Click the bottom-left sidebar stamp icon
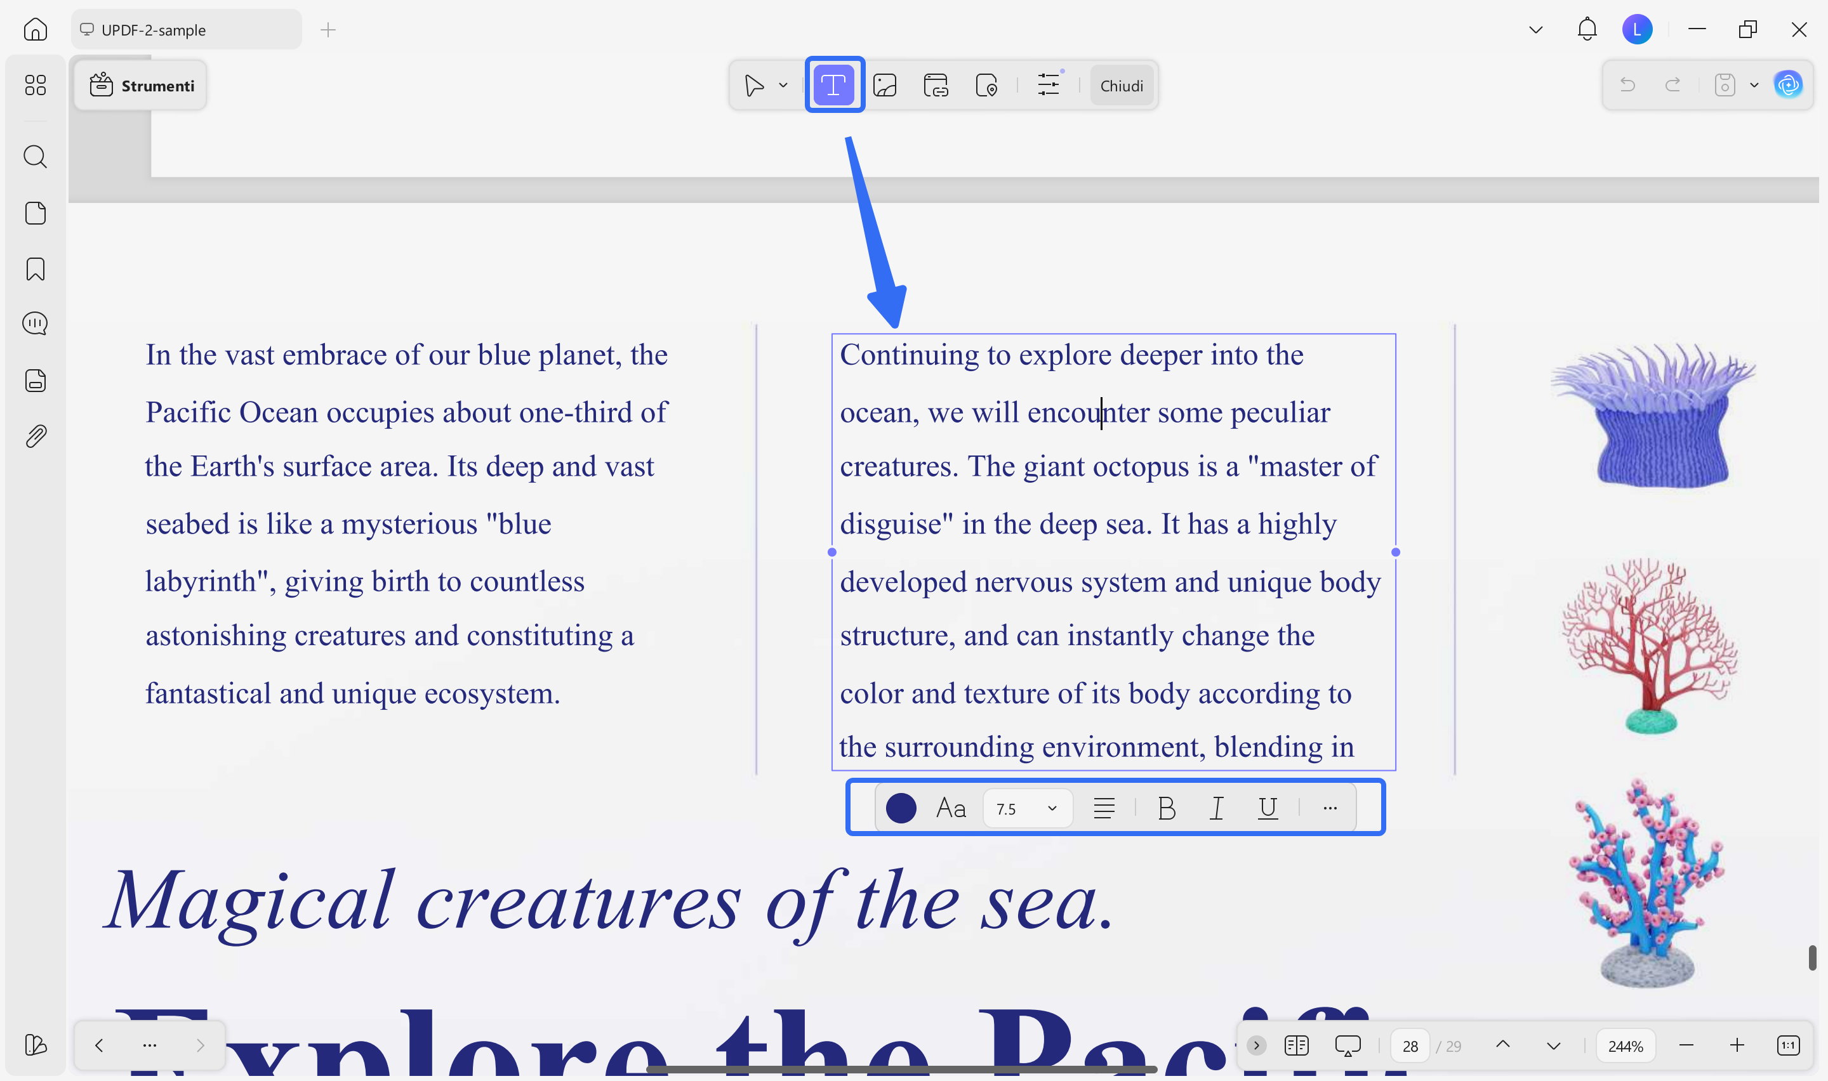 [x=35, y=1045]
